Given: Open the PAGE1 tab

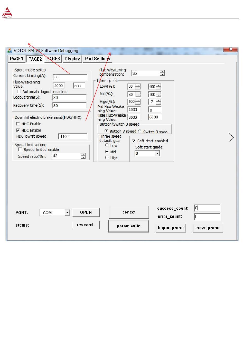Looking at the screenshot, I should [16, 59].
